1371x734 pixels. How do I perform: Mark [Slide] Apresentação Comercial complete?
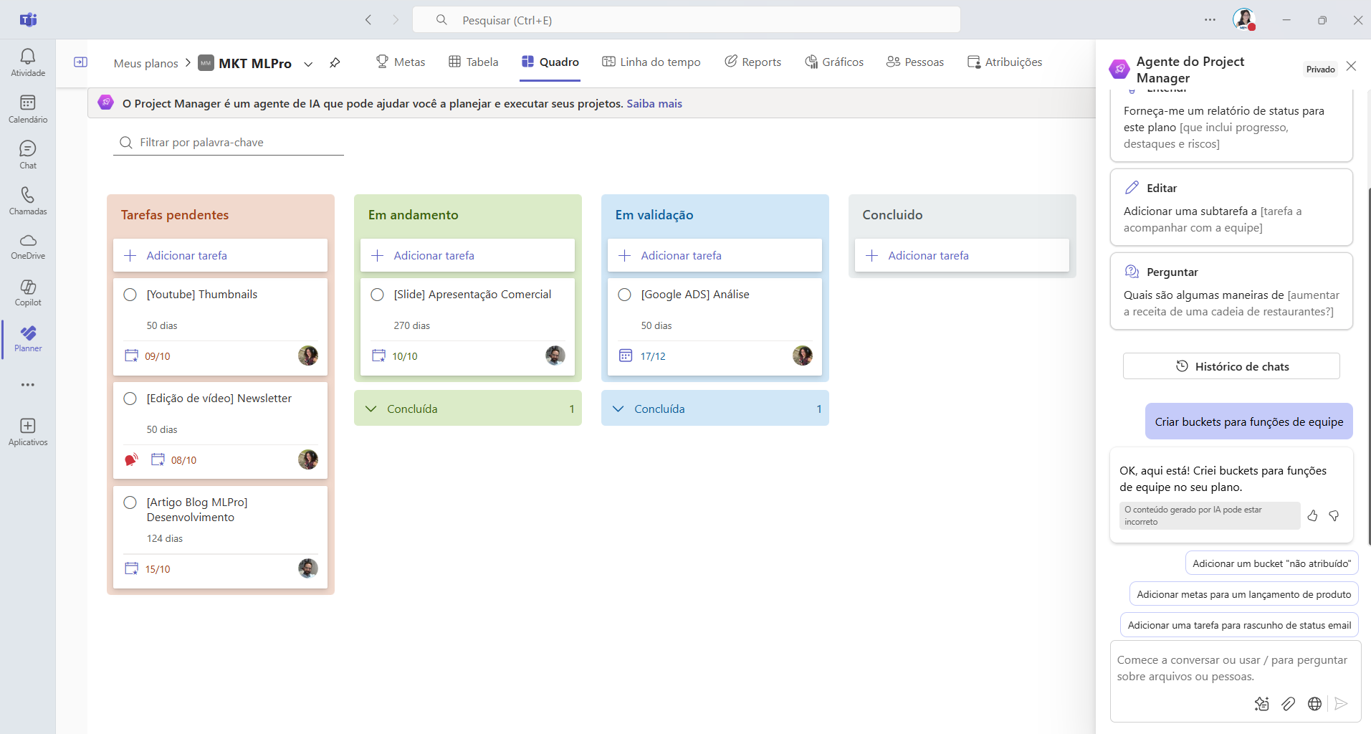(x=377, y=295)
